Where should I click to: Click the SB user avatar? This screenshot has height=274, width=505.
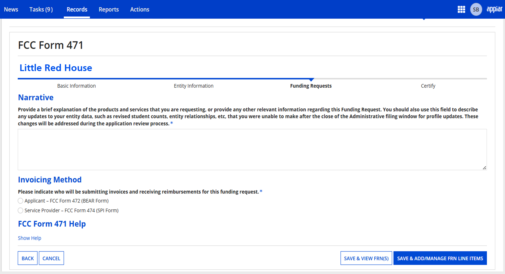(476, 9)
